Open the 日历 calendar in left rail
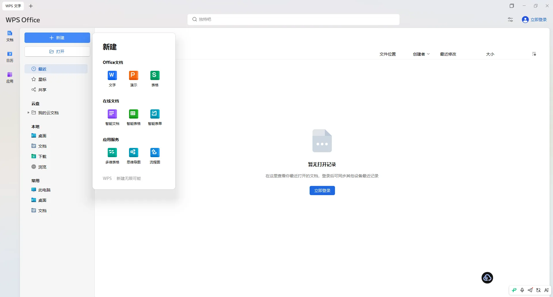Image resolution: width=553 pixels, height=297 pixels. [10, 57]
